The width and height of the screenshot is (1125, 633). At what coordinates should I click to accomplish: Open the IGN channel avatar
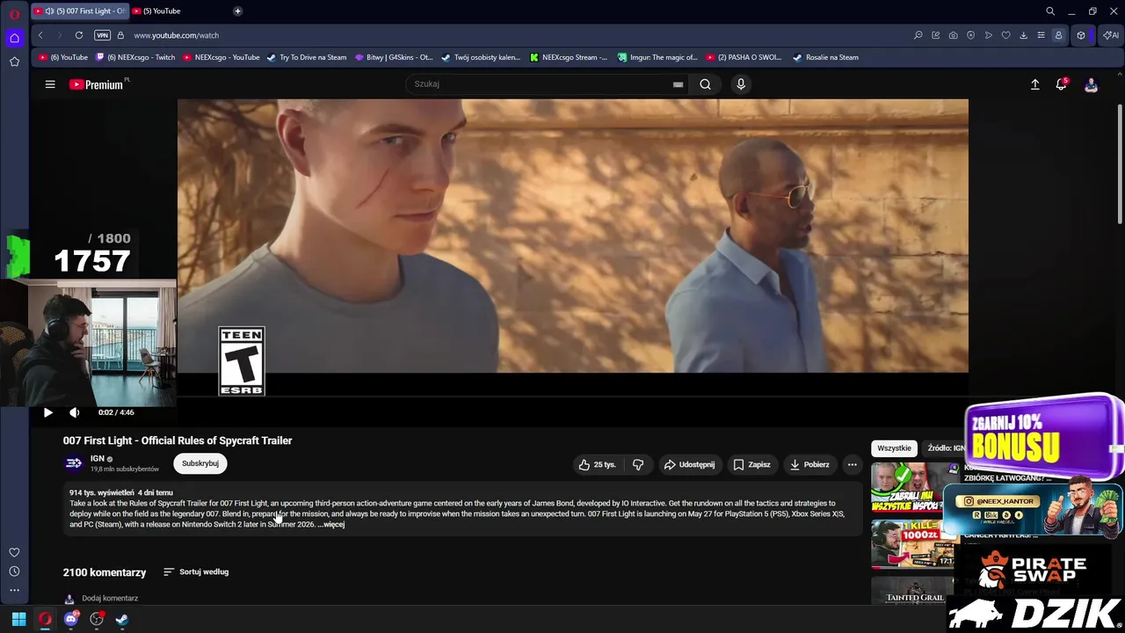tap(74, 463)
